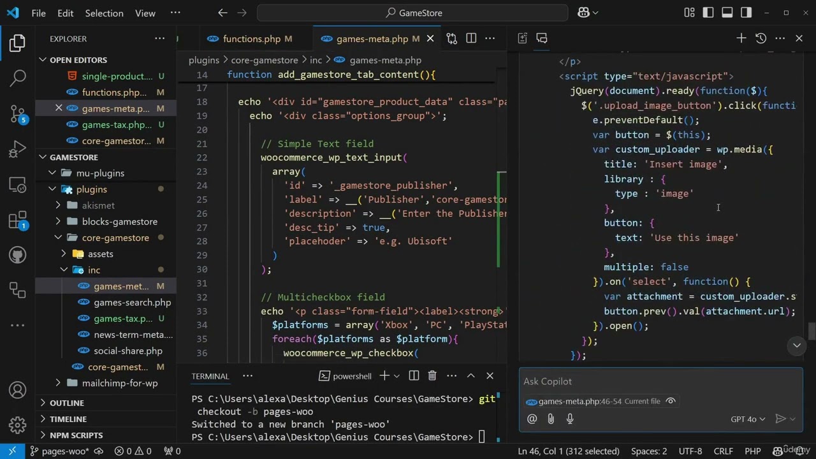Open editor More Actions menu
Image resolution: width=816 pixels, height=459 pixels.
(490, 39)
